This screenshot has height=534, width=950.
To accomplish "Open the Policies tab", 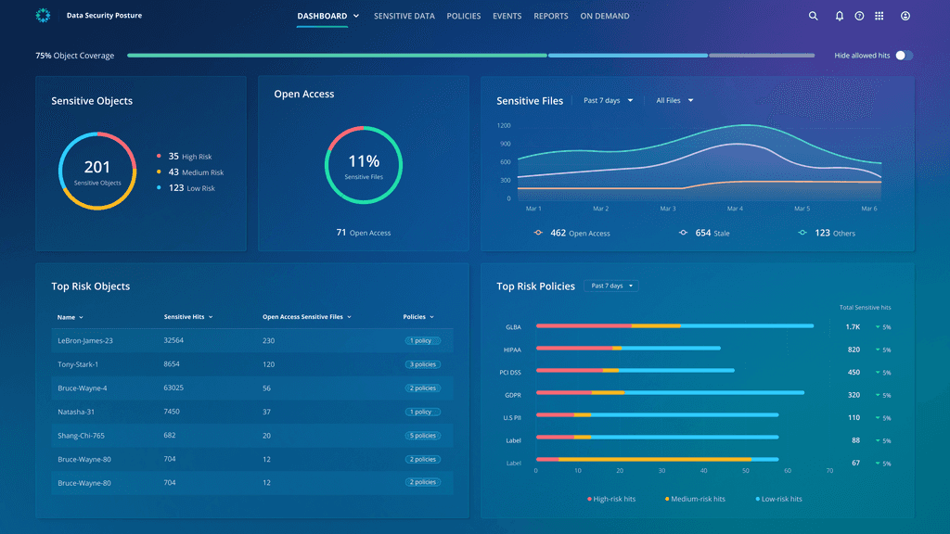I will point(464,17).
